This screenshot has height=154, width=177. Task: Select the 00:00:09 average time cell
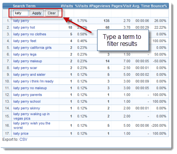pyautogui.click(x=142, y=81)
